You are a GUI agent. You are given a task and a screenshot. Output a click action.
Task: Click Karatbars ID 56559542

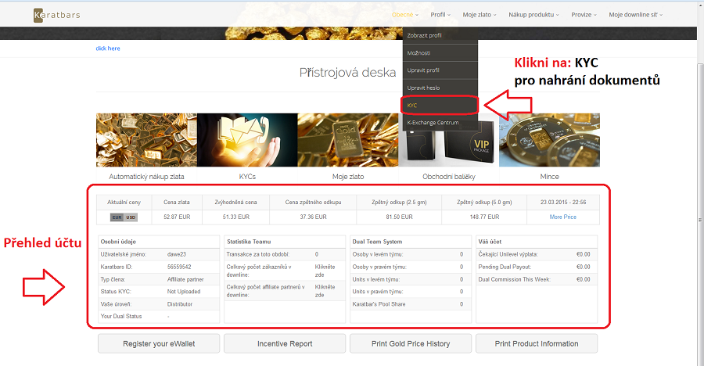point(179,267)
